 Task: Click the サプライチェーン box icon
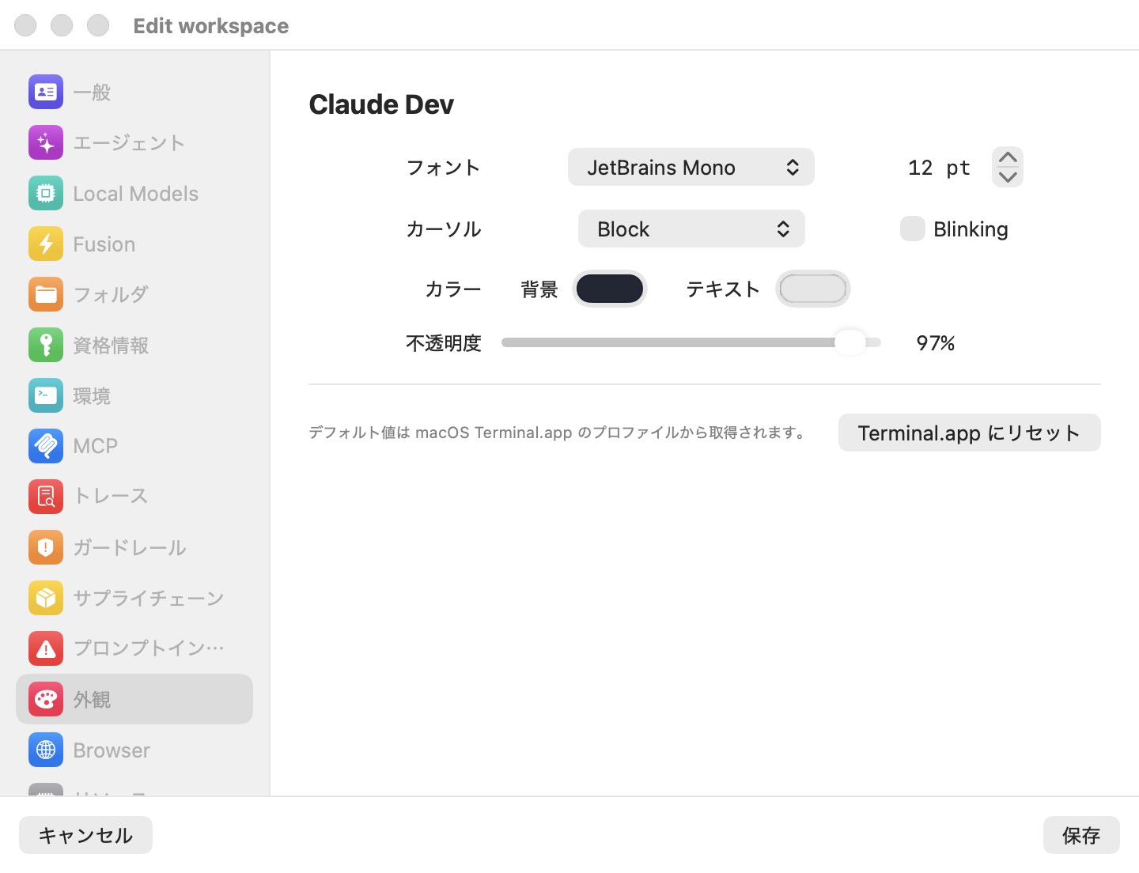(46, 598)
